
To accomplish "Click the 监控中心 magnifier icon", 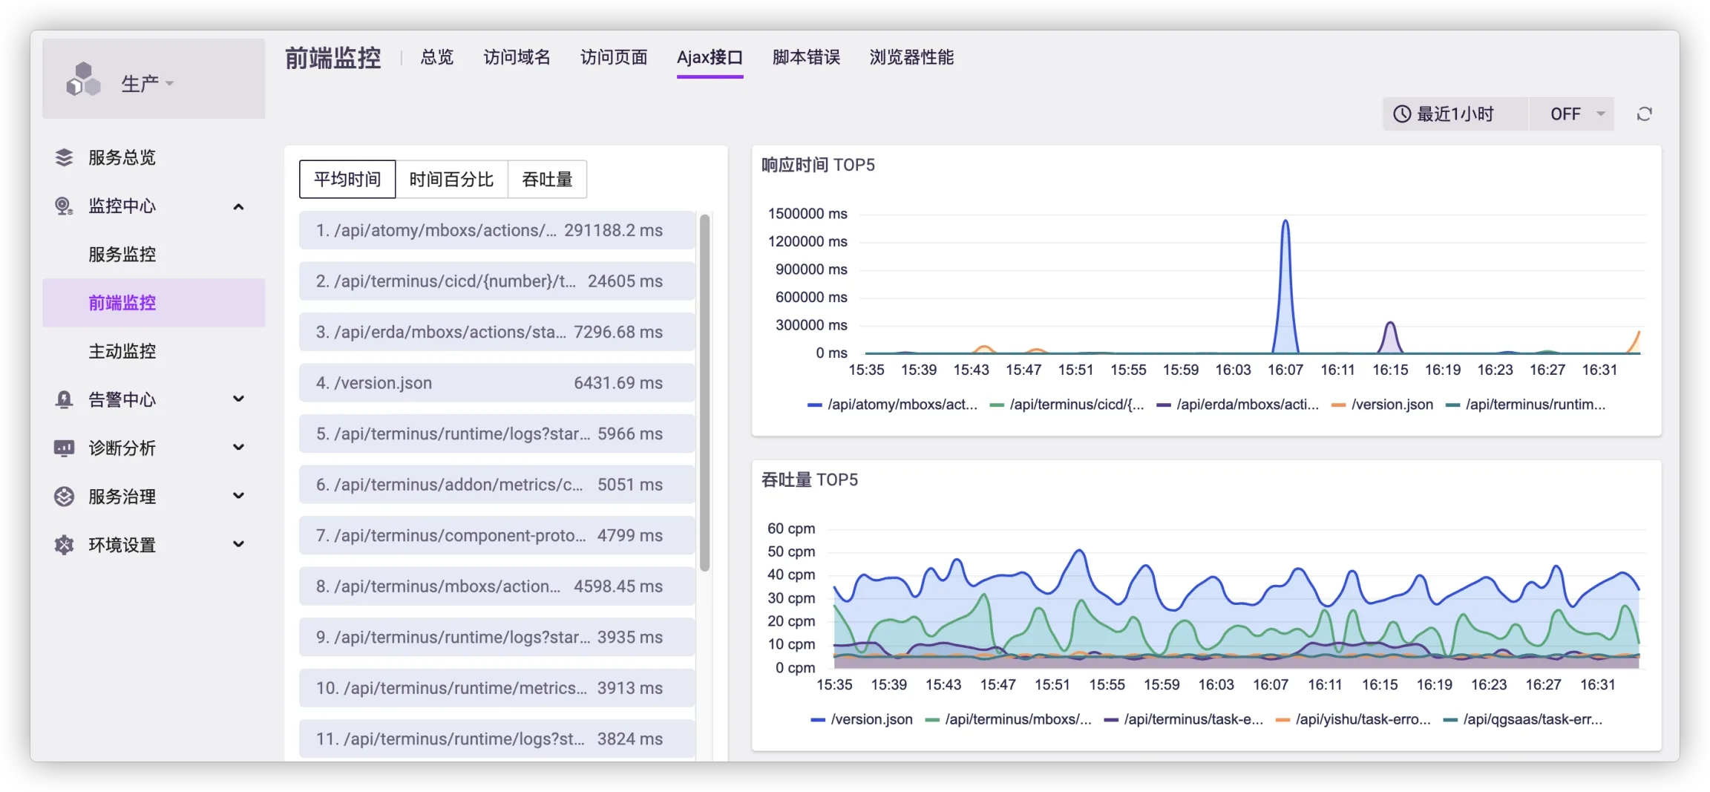I will click(x=64, y=206).
